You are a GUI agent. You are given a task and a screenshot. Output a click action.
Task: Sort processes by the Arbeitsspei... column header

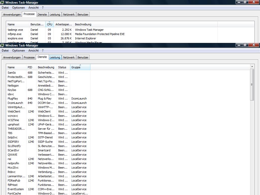click(63, 24)
